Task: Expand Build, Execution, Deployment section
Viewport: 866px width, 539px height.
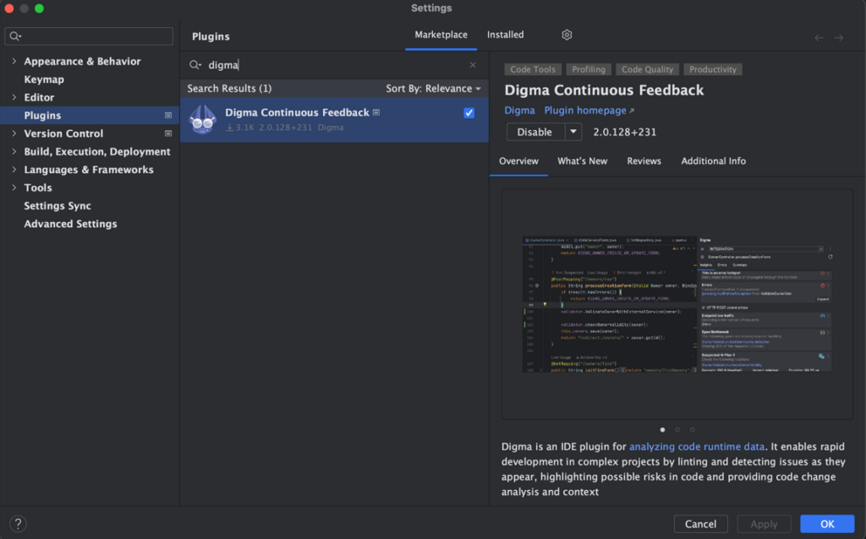Action: 14,151
